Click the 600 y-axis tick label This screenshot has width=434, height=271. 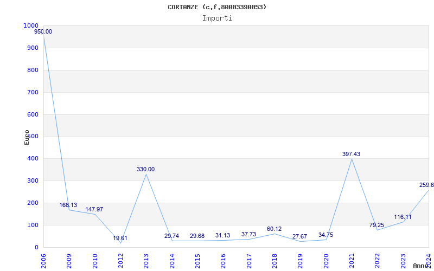click(33, 114)
